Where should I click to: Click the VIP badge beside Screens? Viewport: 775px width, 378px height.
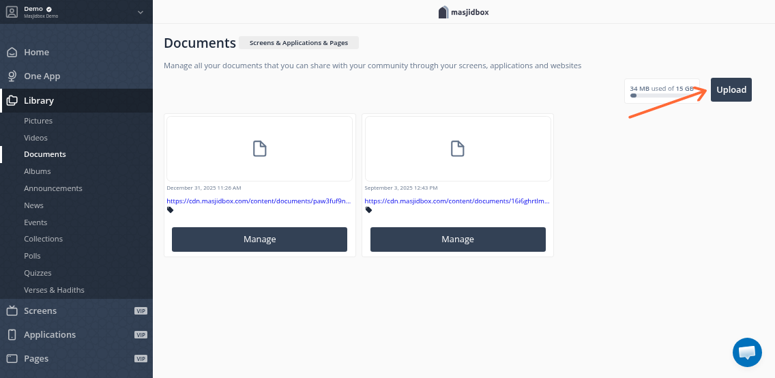coord(141,311)
